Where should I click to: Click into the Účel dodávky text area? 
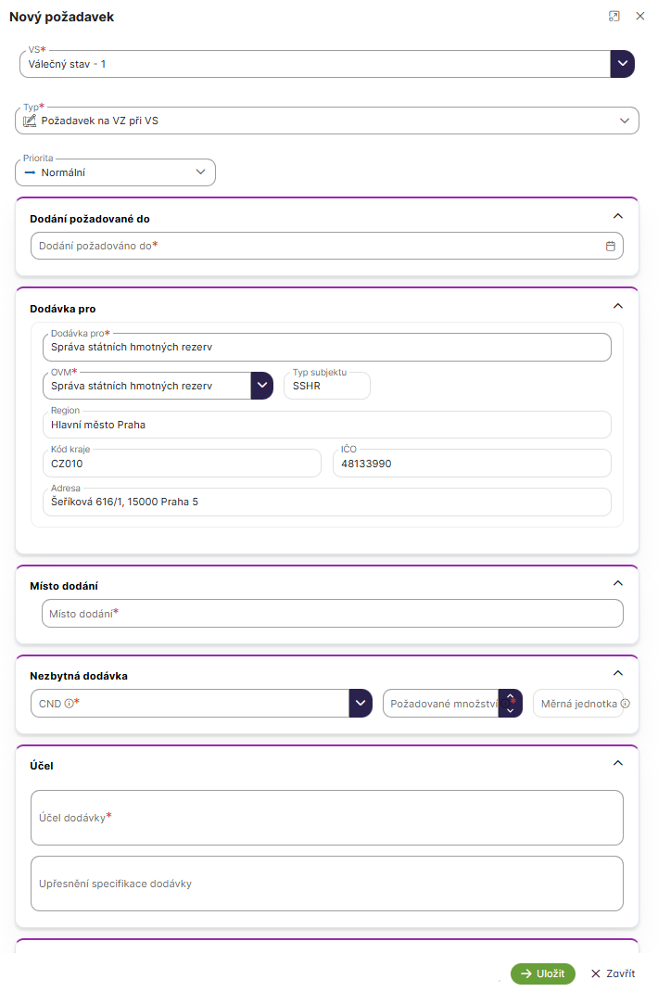[326, 817]
